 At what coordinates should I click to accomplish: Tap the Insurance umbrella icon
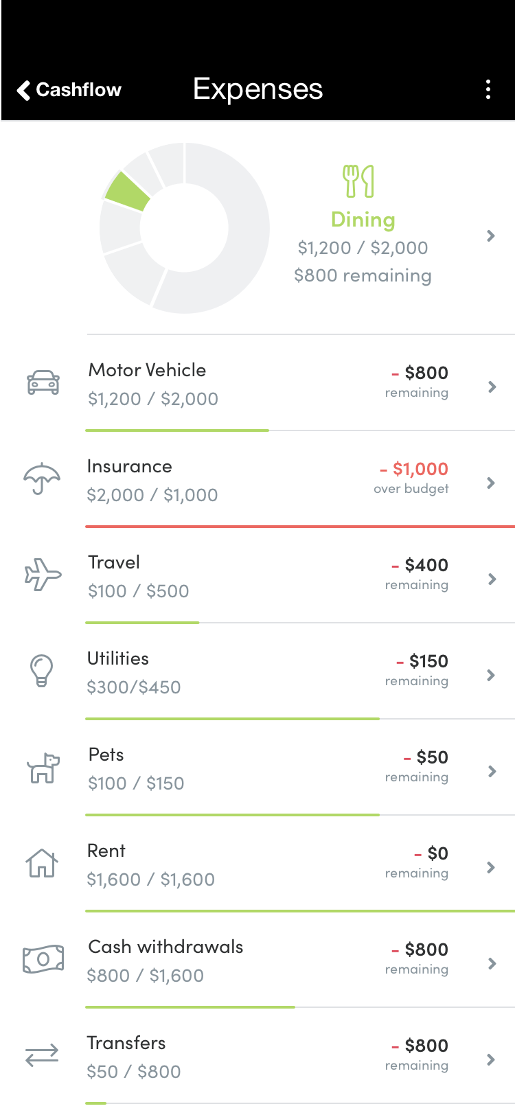42,478
